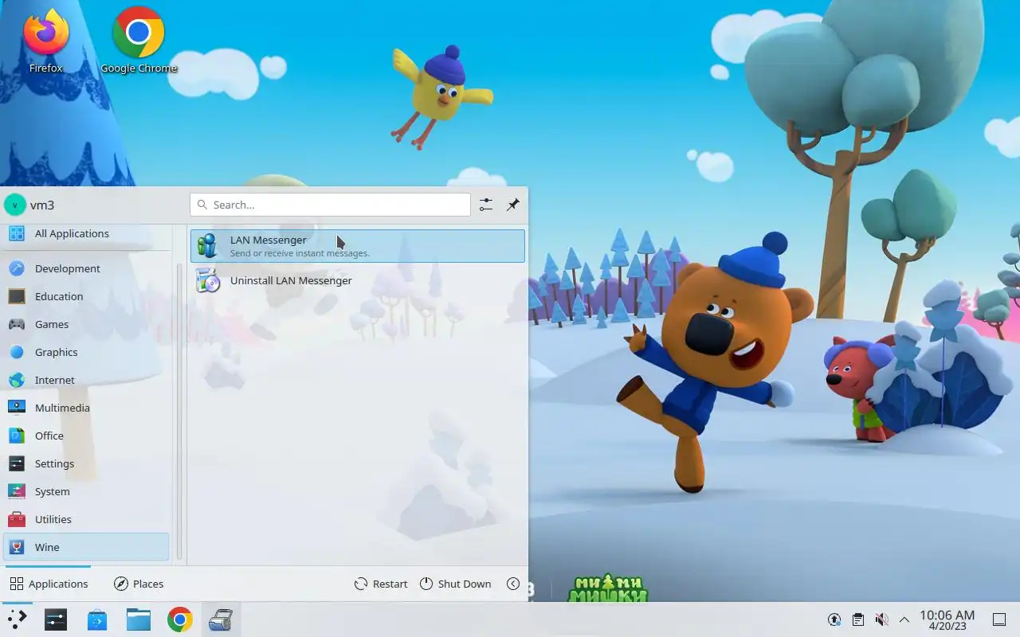
Task: Open the System category
Action: [x=86, y=491]
